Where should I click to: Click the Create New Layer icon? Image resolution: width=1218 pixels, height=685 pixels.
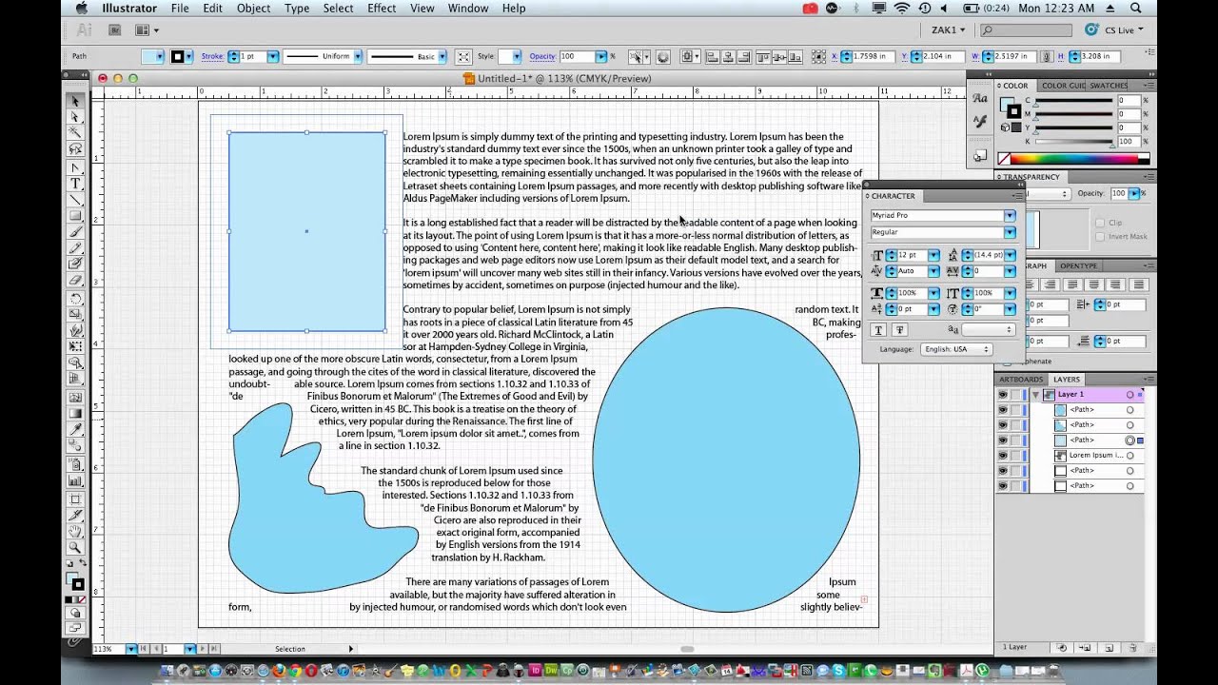pos(1109,648)
